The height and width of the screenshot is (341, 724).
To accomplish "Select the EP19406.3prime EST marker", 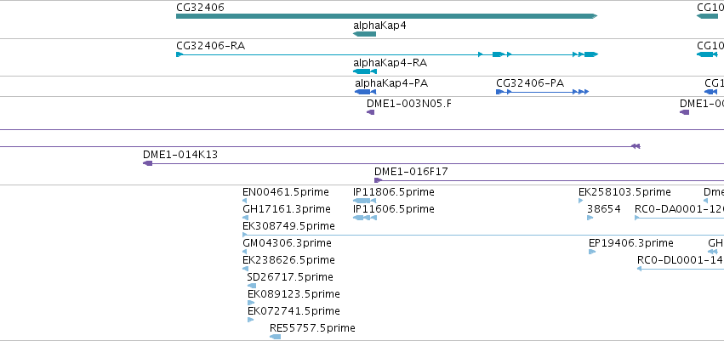I will (x=592, y=252).
